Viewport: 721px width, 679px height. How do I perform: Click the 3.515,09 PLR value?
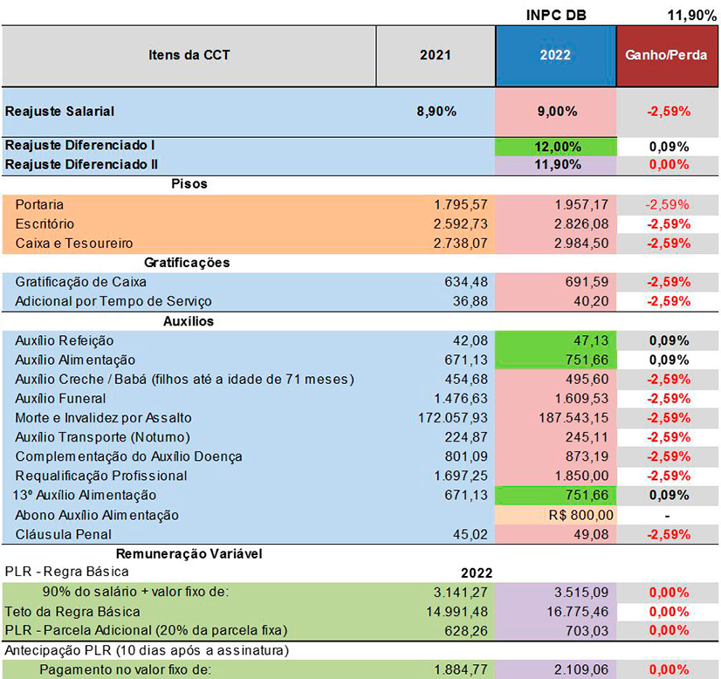(x=581, y=592)
